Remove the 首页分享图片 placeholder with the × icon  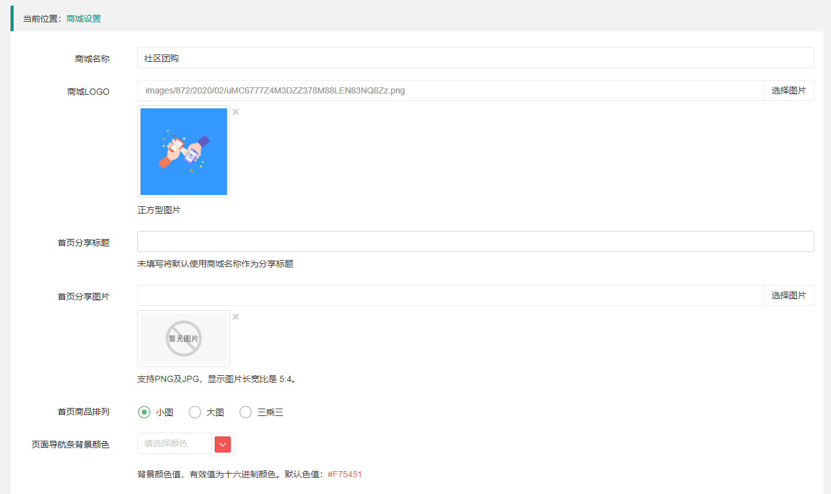point(236,317)
